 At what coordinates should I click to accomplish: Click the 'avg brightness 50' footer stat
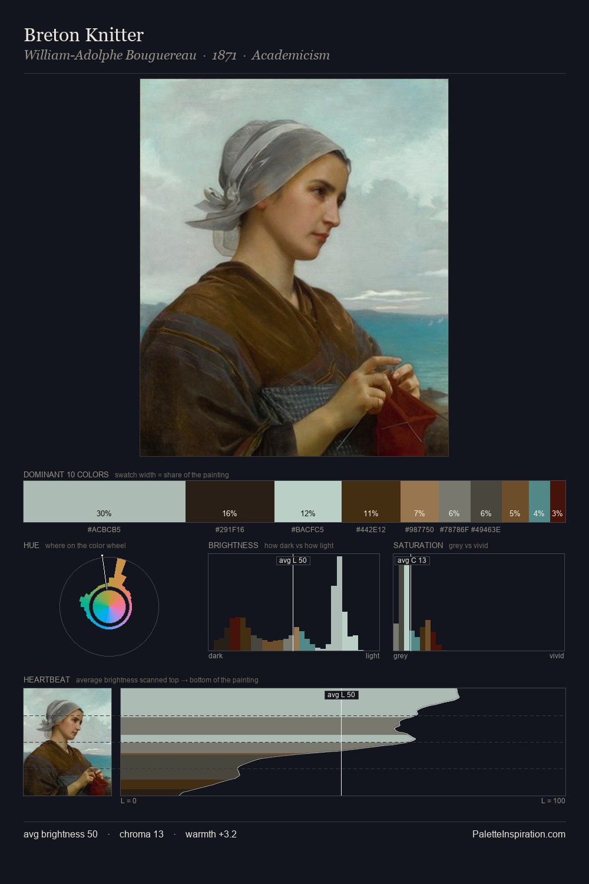pyautogui.click(x=61, y=834)
